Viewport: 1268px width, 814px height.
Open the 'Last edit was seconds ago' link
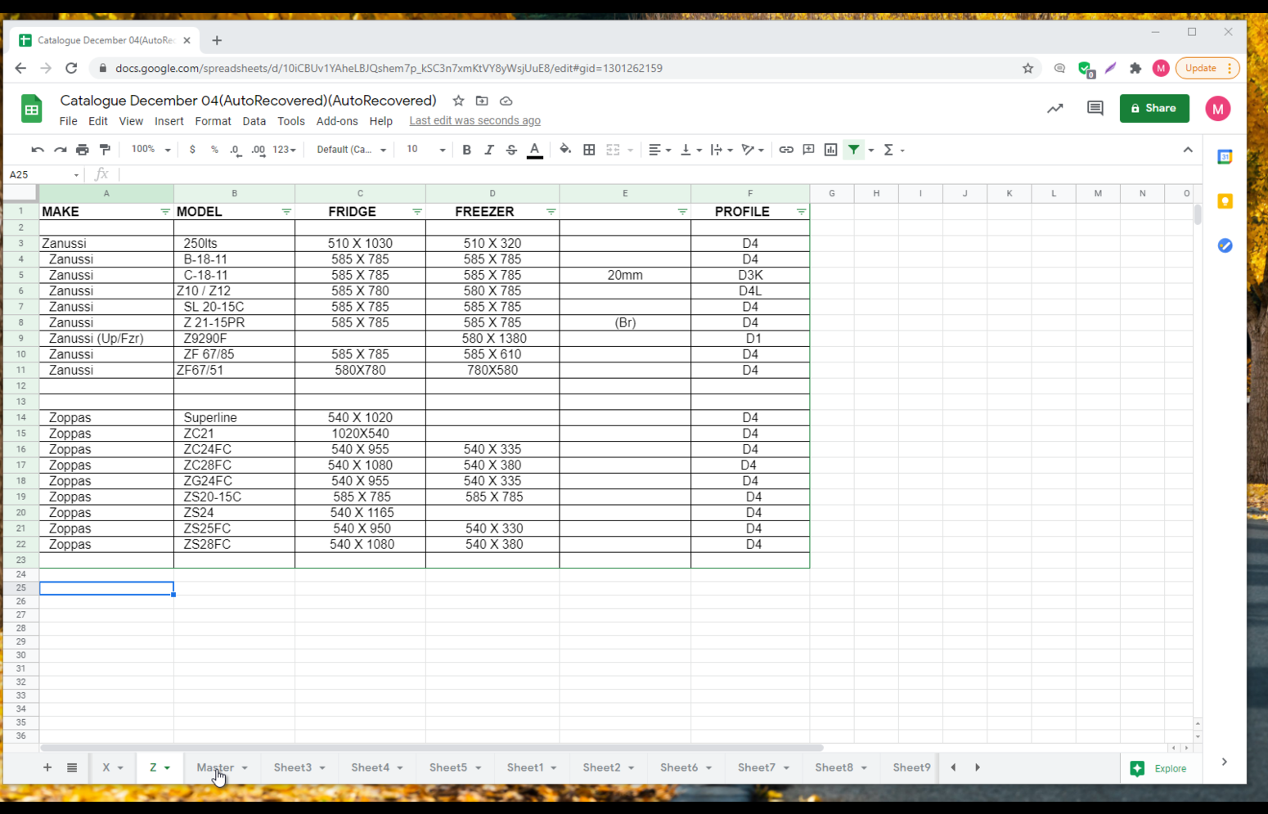[474, 121]
